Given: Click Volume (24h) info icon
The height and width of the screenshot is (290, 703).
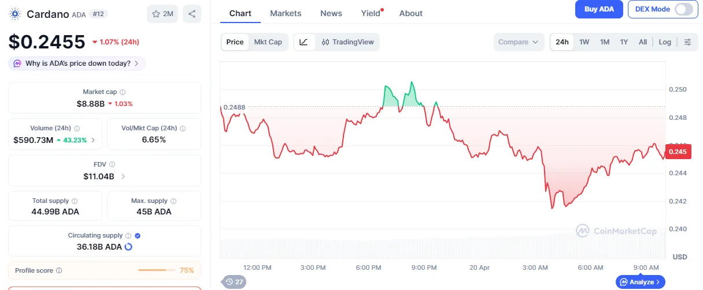Looking at the screenshot, I should 77,129.
